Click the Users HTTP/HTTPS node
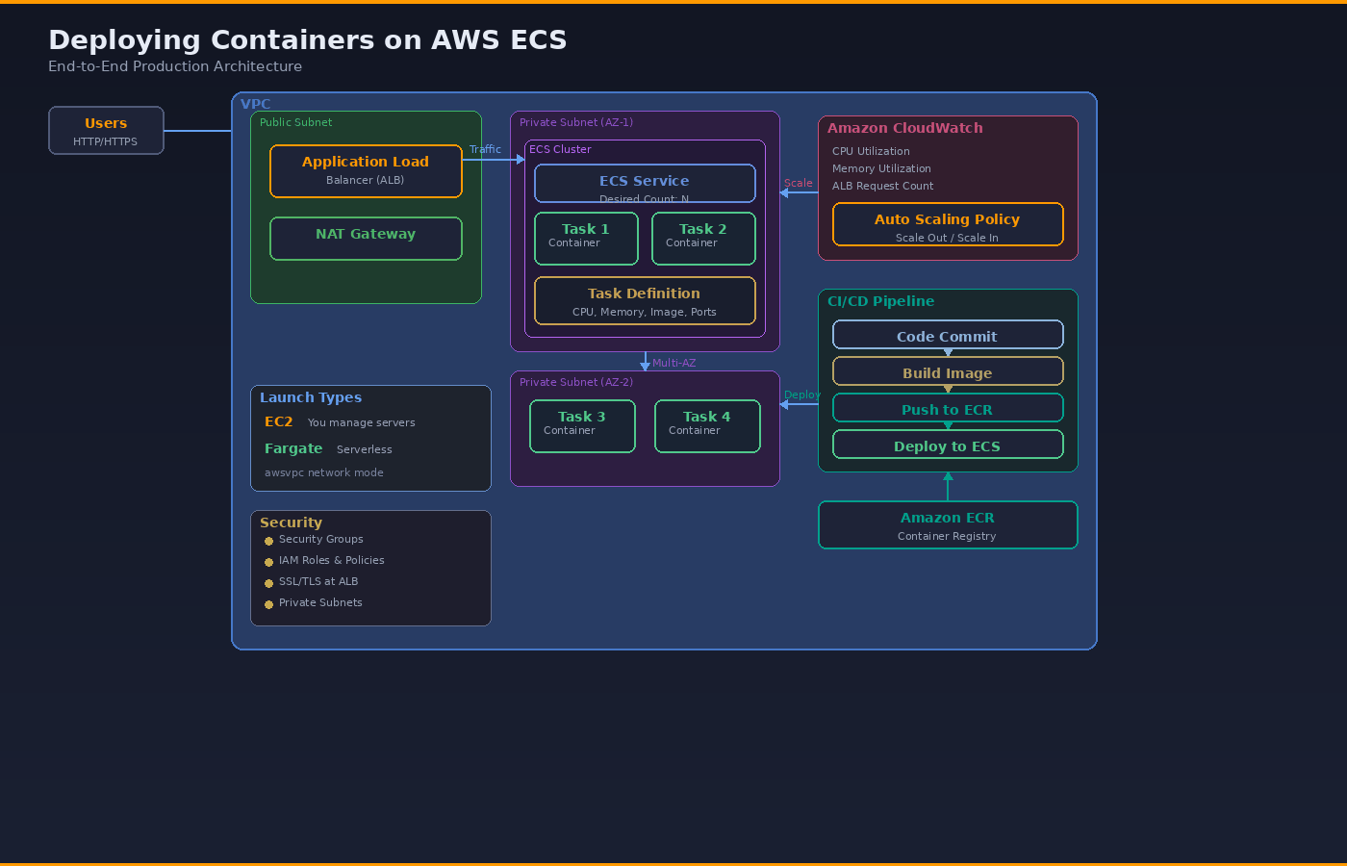Screen dimensions: 1347x866 (x=106, y=130)
